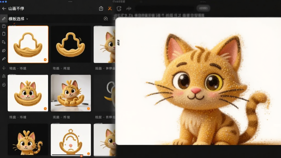Toggle the orange badge on the desk photo thumbnail
This screenshot has height=158, width=281.
click(x=88, y=109)
